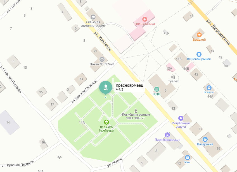Select the ул. Крейзера street label
This screenshot has width=237, height=172.
pos(103,41)
